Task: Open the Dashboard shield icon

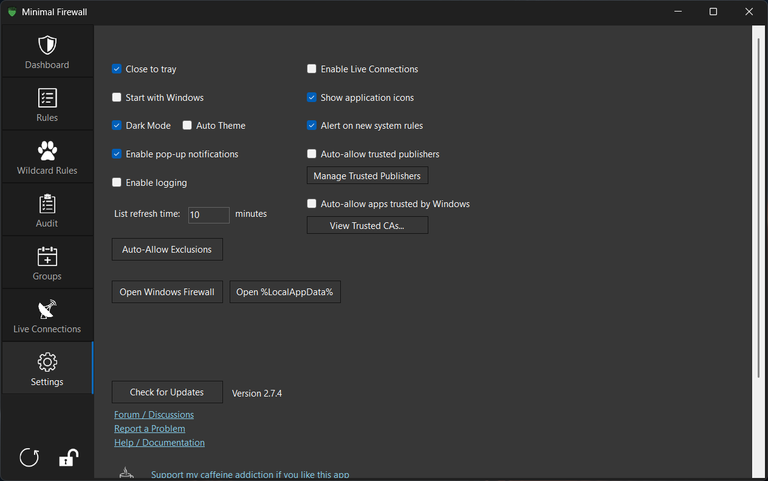Action: [47, 45]
